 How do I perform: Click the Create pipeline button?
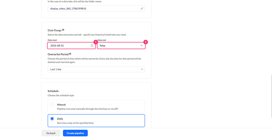tap(75, 133)
